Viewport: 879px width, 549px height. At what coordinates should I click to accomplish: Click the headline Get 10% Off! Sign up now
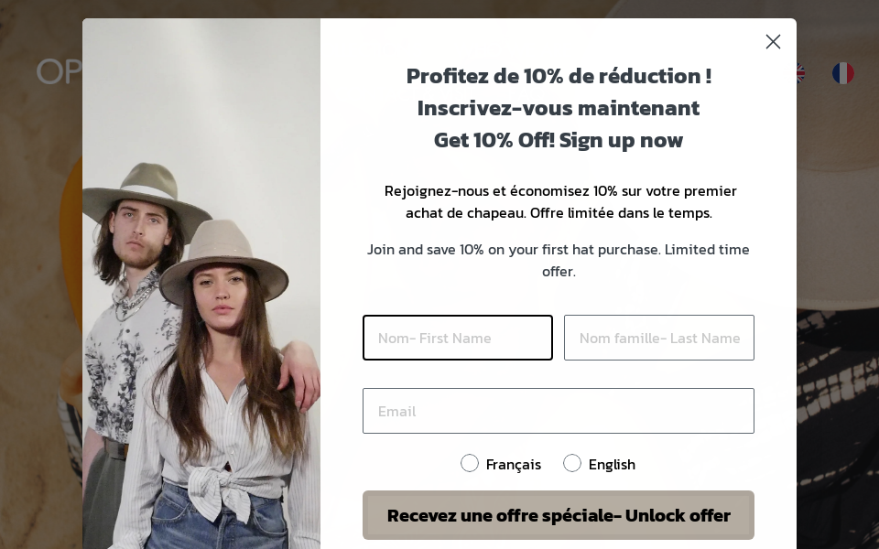558,140
